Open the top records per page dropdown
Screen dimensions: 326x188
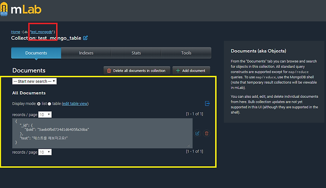[x=45, y=114]
